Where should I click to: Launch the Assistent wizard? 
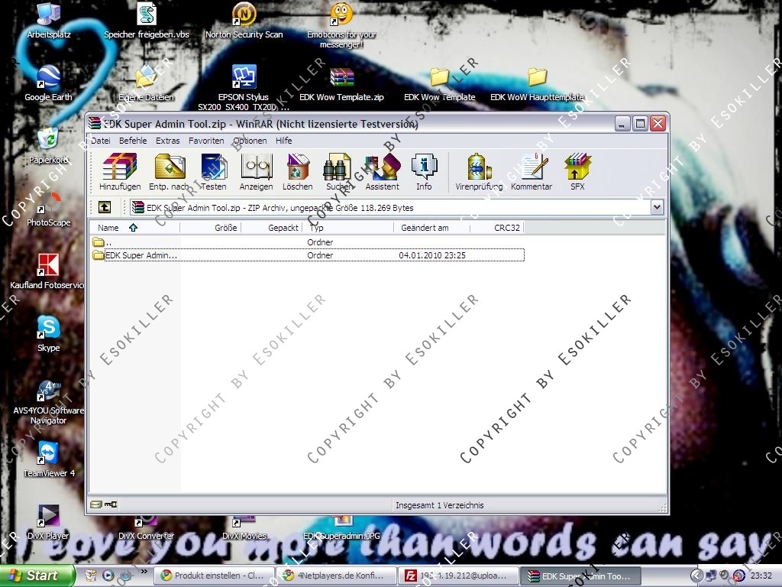[383, 172]
